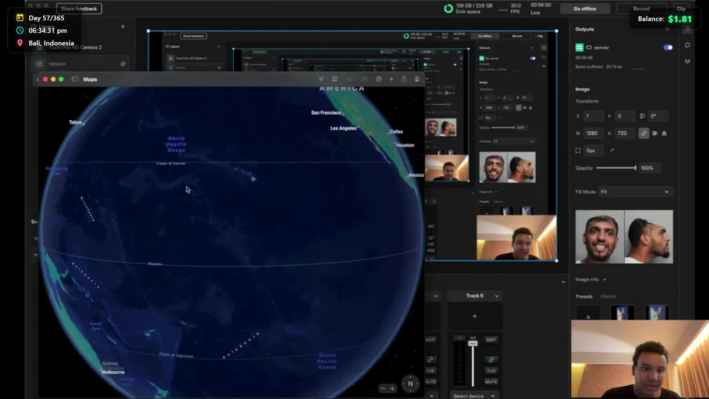
Task: Click the plus to add source in Track 5
Action: coord(475,316)
